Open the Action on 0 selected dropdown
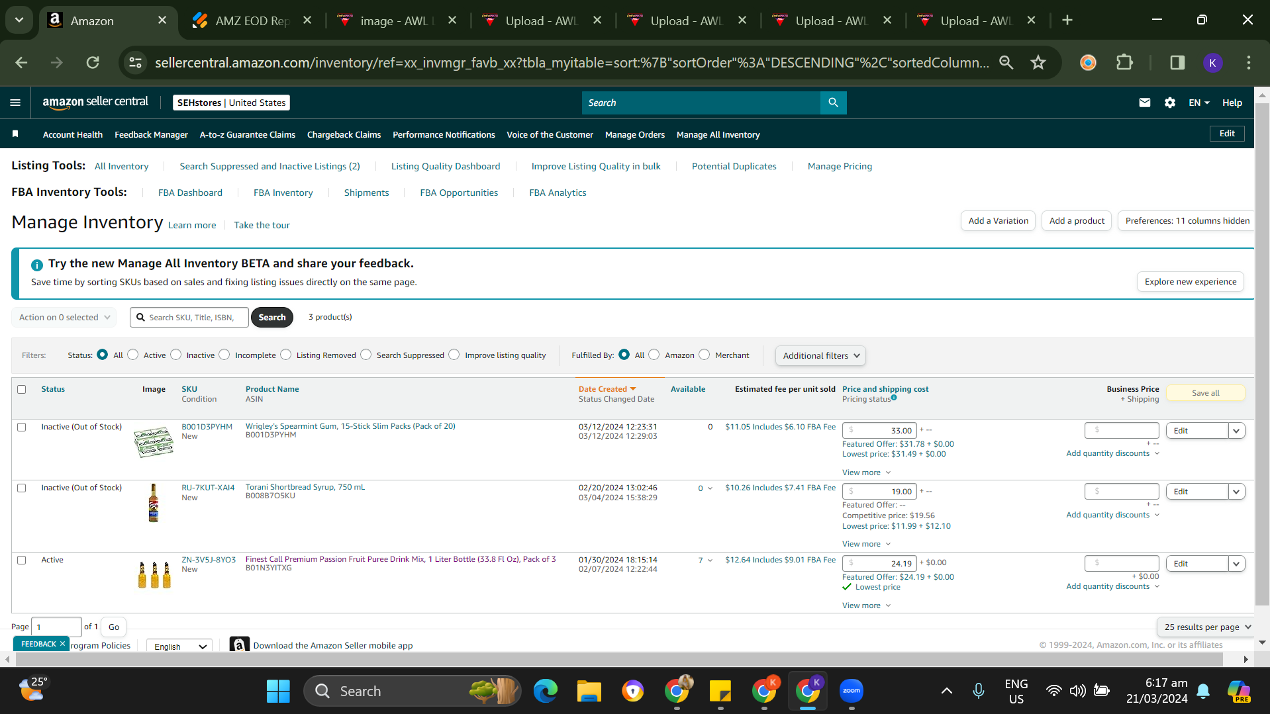 pos(64,318)
